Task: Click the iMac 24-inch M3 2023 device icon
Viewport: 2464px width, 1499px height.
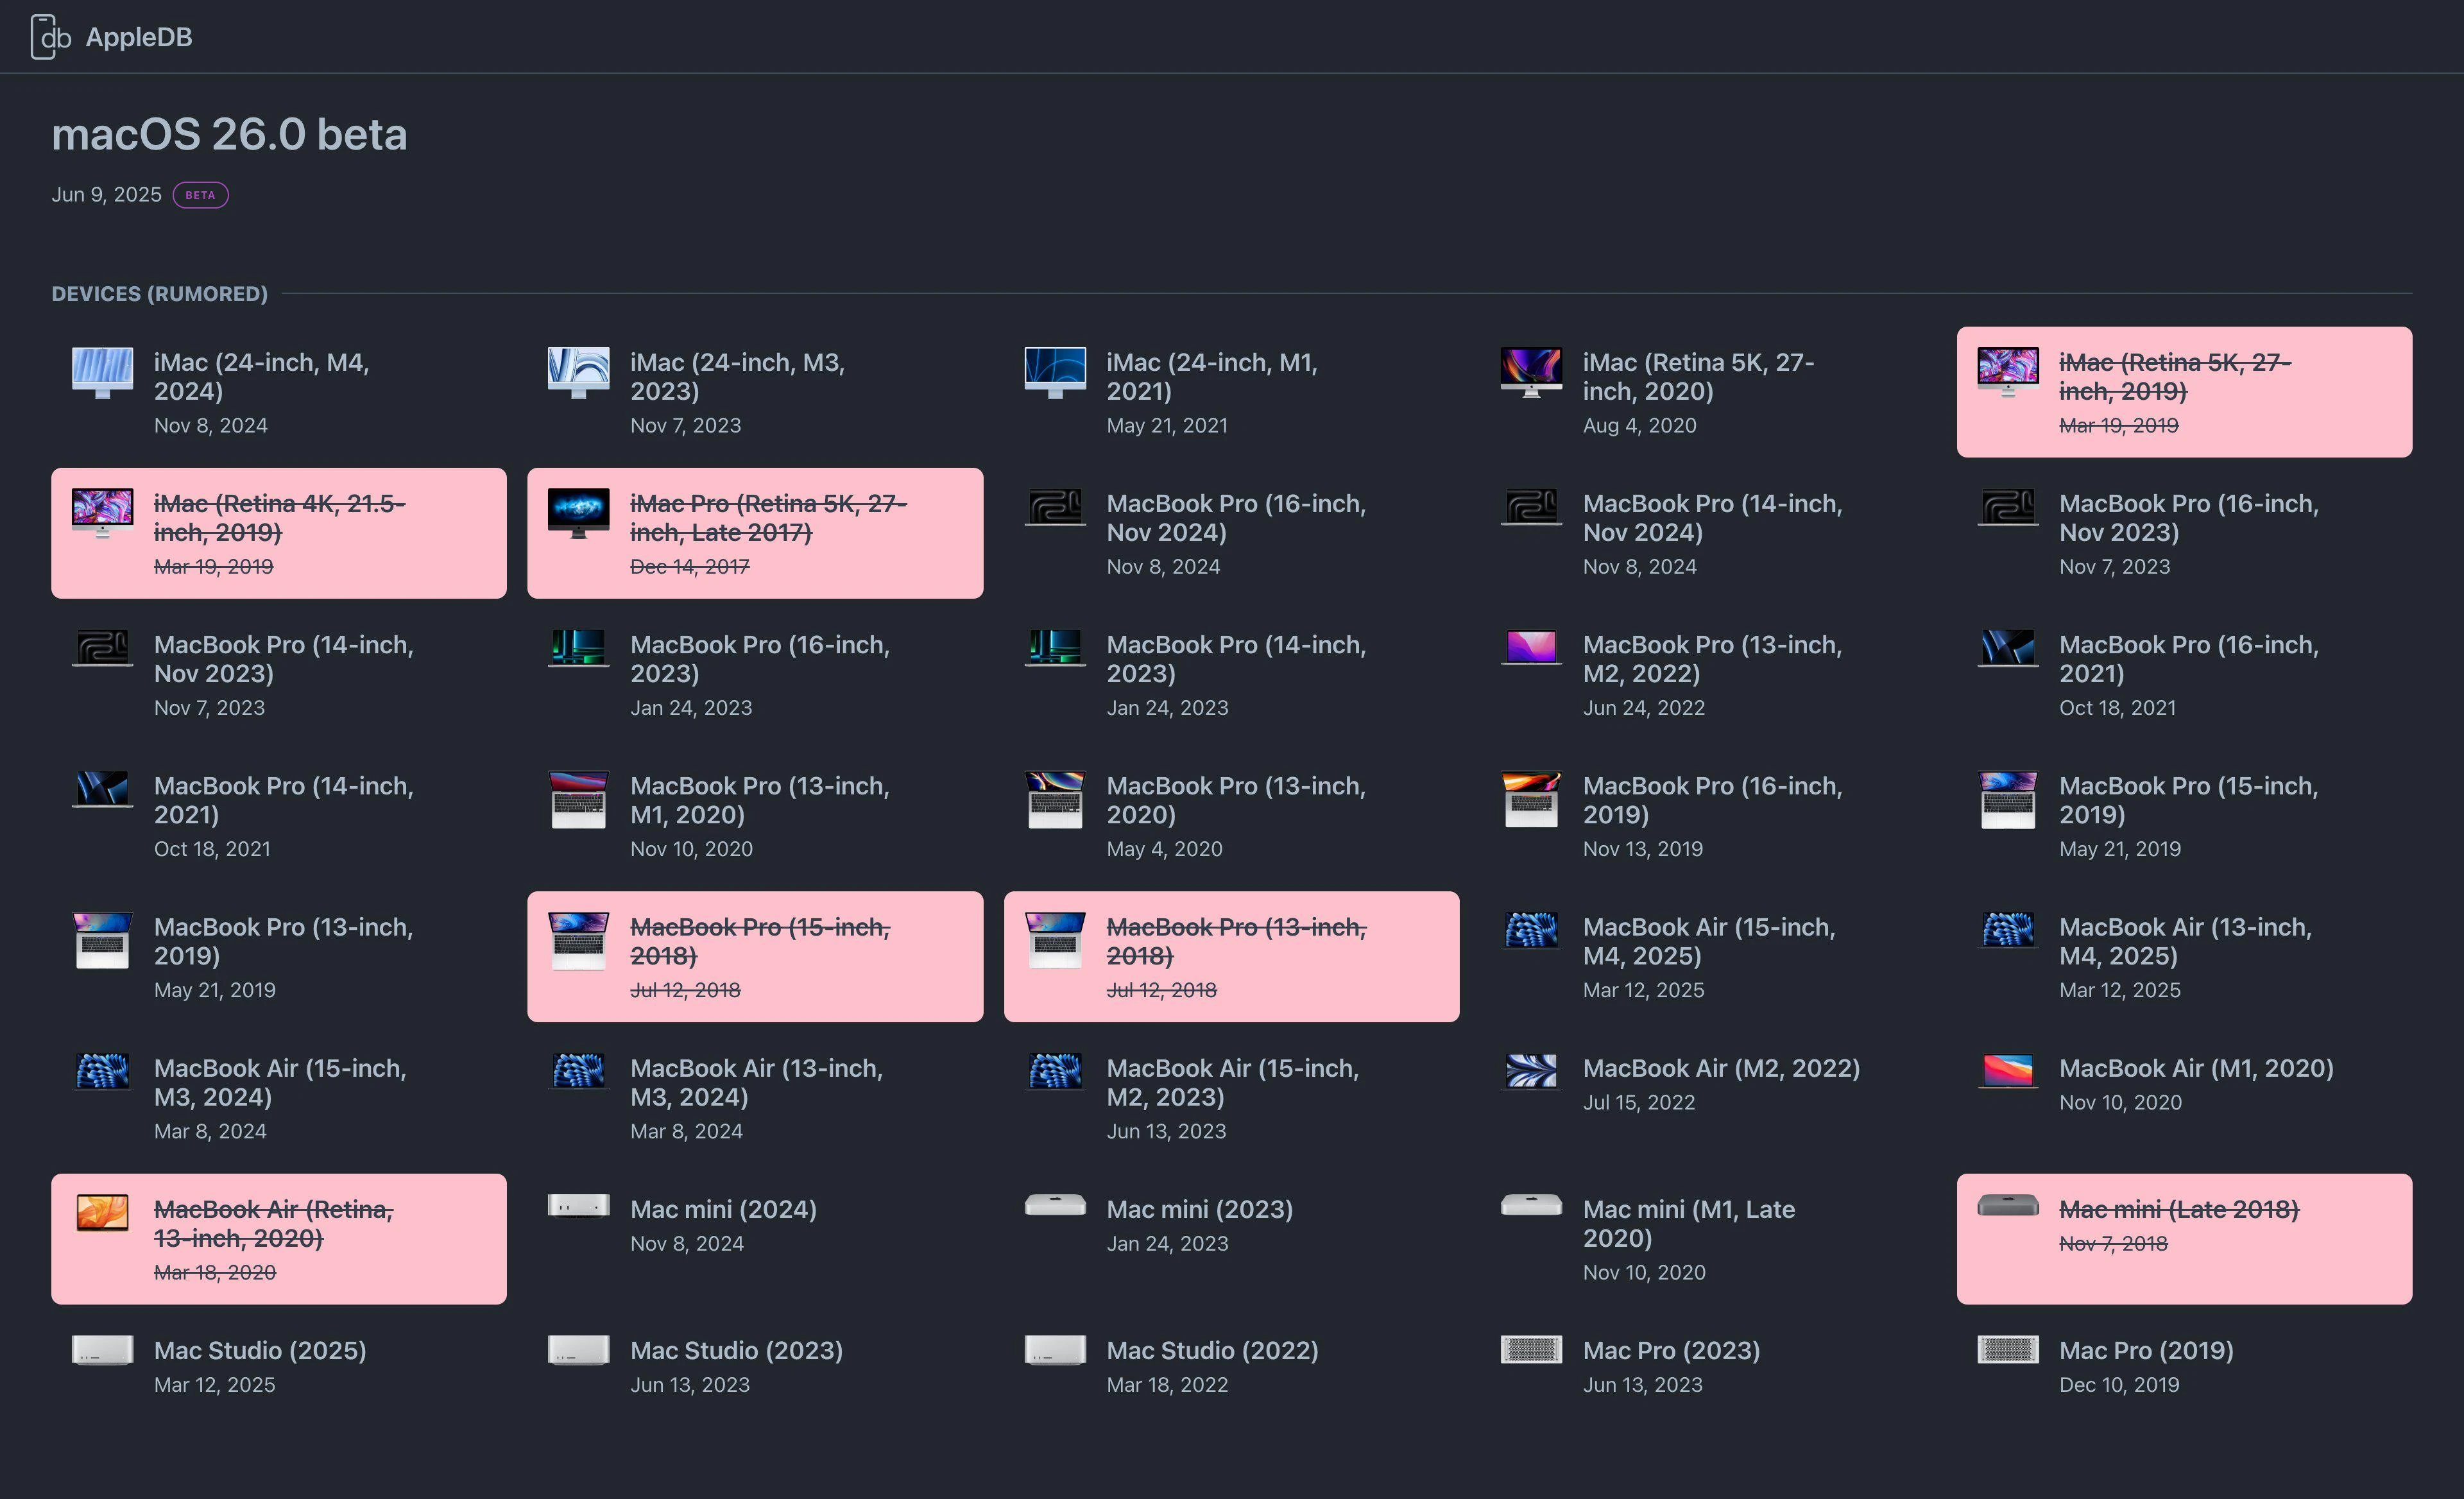Action: 578,373
